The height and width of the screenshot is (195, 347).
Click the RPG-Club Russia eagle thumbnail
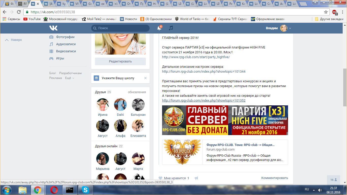tap(182, 152)
